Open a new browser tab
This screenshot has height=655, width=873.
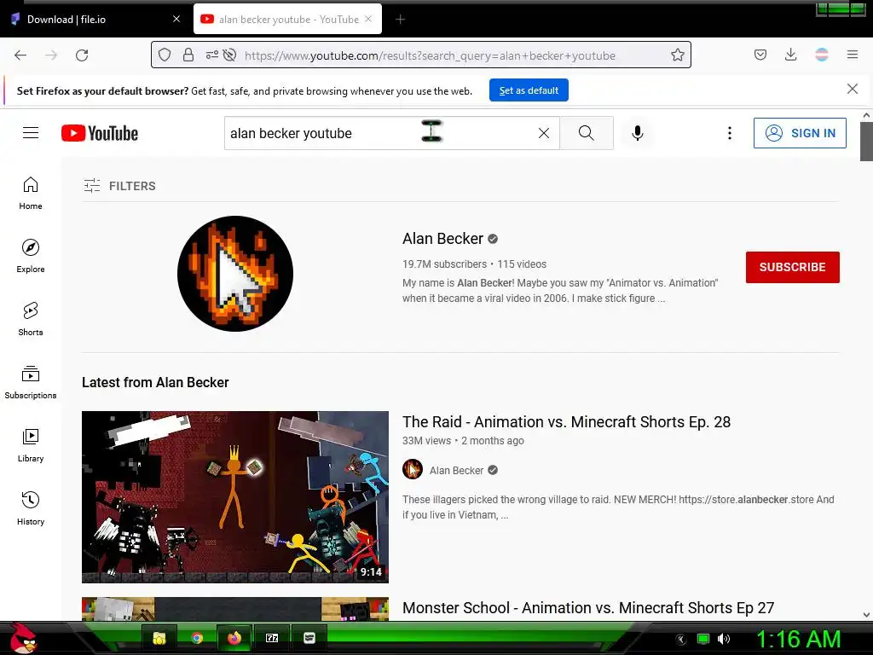[x=400, y=20]
